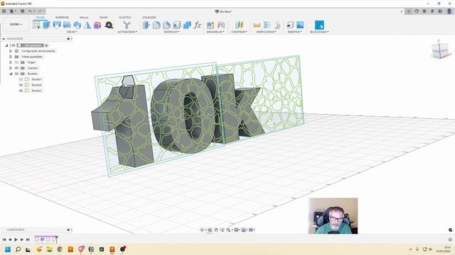Switch to the Chapa tab
This screenshot has height=255, width=455.
point(104,18)
